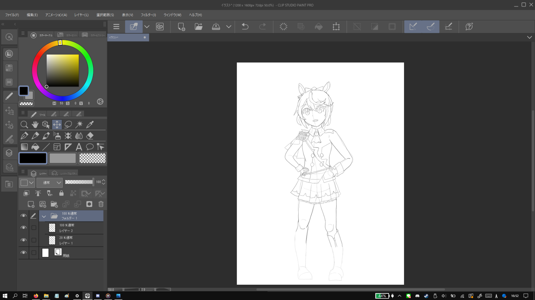535x300 pixels.
Task: Click the black main color swatch
Action: [x=33, y=158]
